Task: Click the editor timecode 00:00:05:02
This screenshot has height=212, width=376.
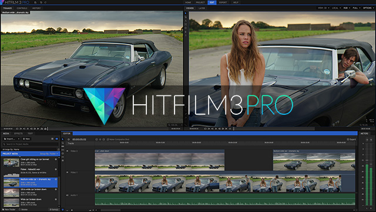Action: (79, 140)
